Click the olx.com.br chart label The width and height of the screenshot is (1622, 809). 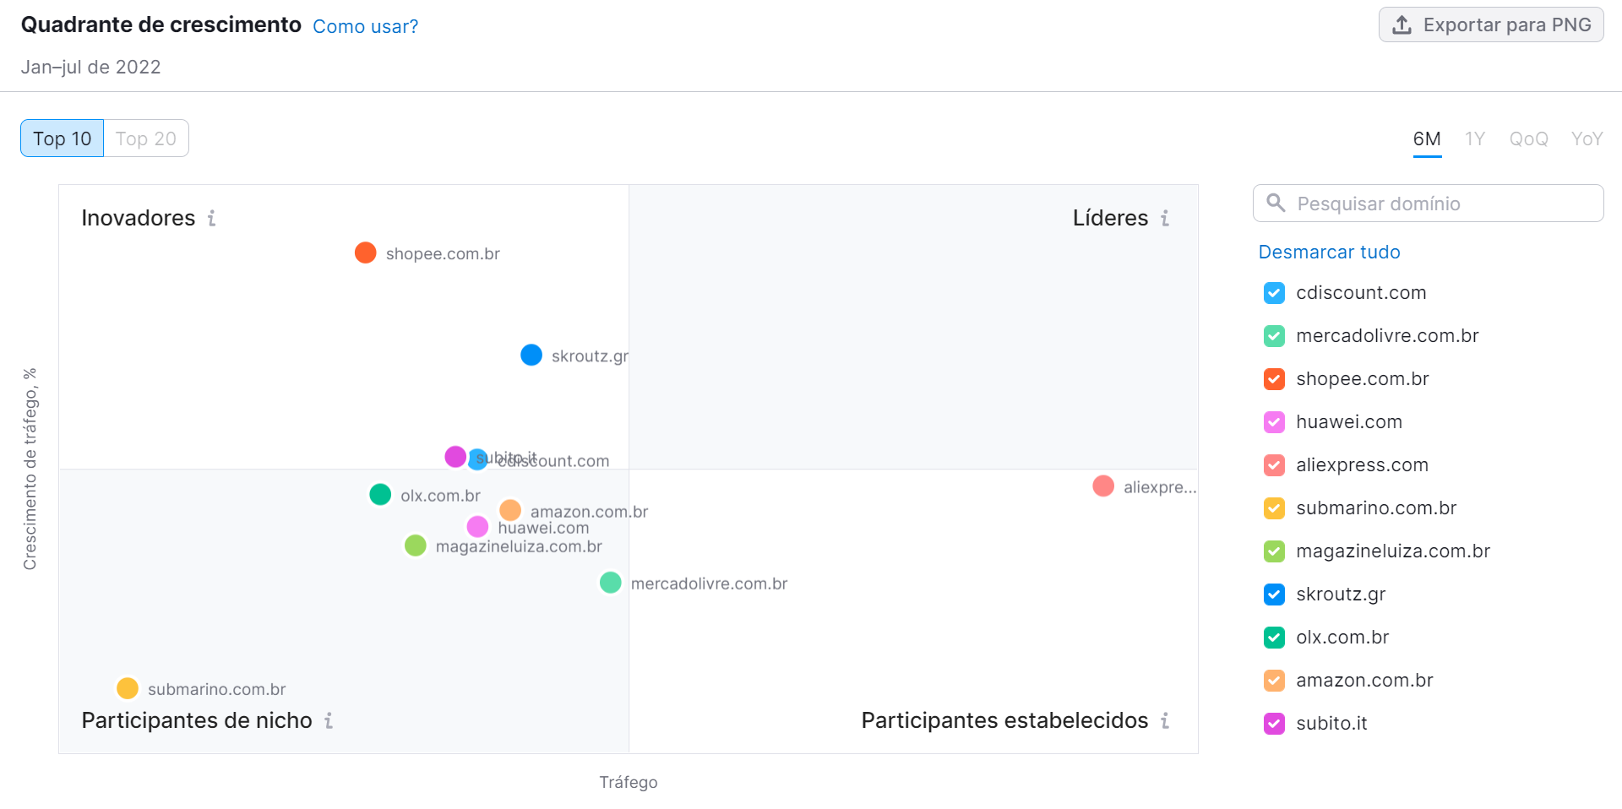[440, 496]
